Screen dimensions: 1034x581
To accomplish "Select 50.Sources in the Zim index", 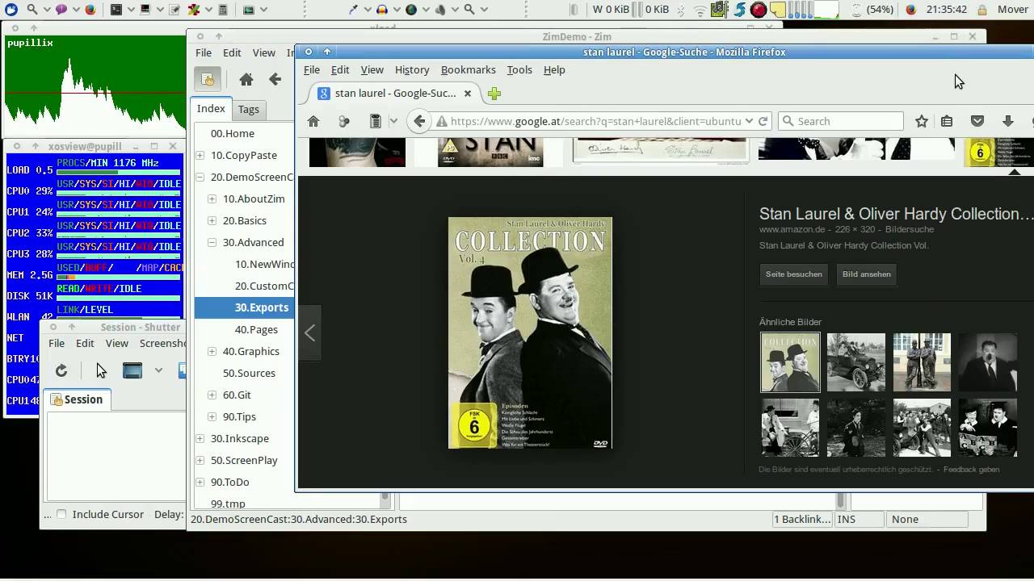I will point(249,373).
